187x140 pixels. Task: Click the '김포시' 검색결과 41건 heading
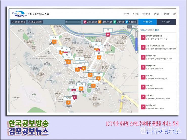150,30
